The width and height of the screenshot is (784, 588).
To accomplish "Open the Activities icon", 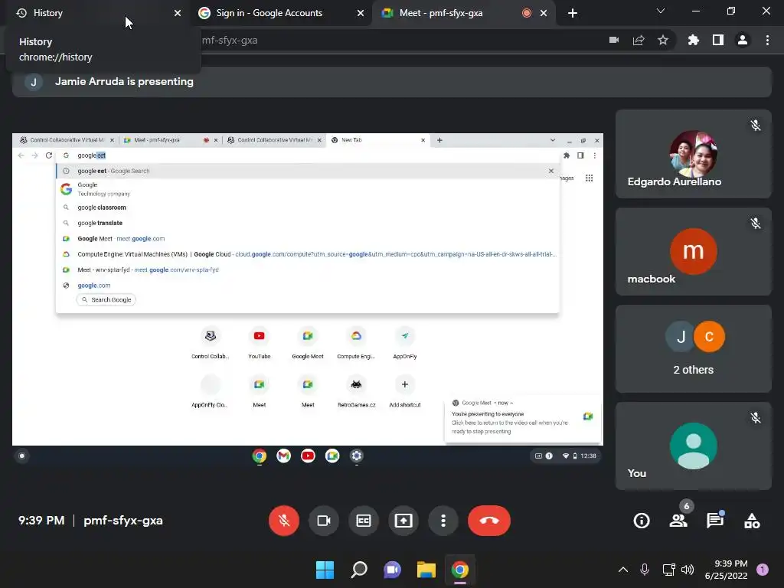I will coord(752,521).
